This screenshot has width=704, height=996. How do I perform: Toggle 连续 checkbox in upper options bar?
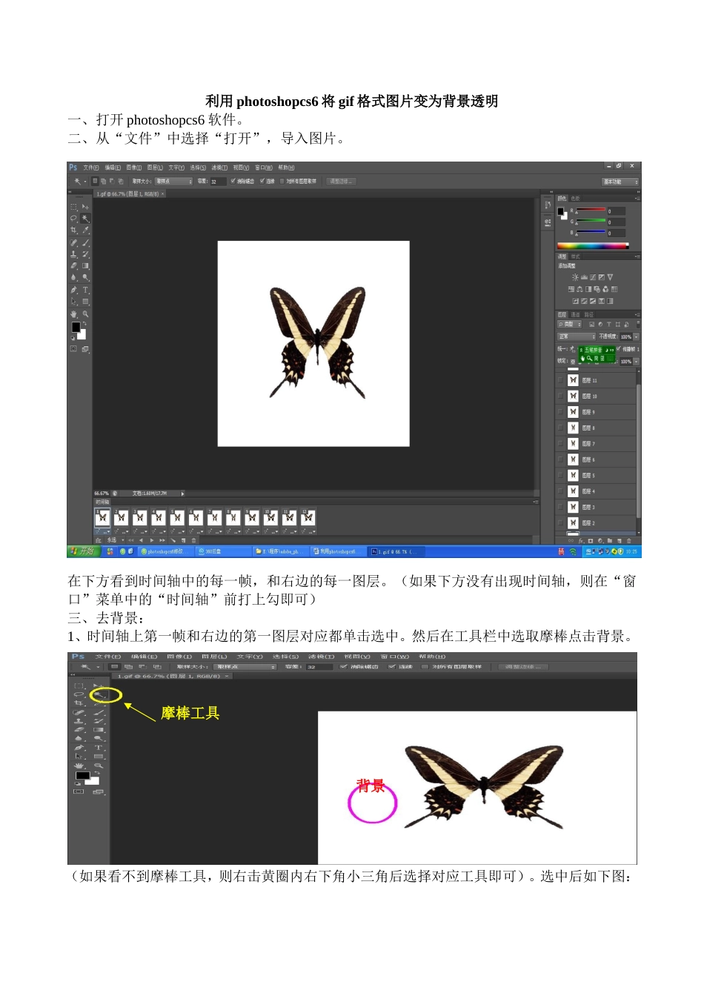tap(262, 181)
